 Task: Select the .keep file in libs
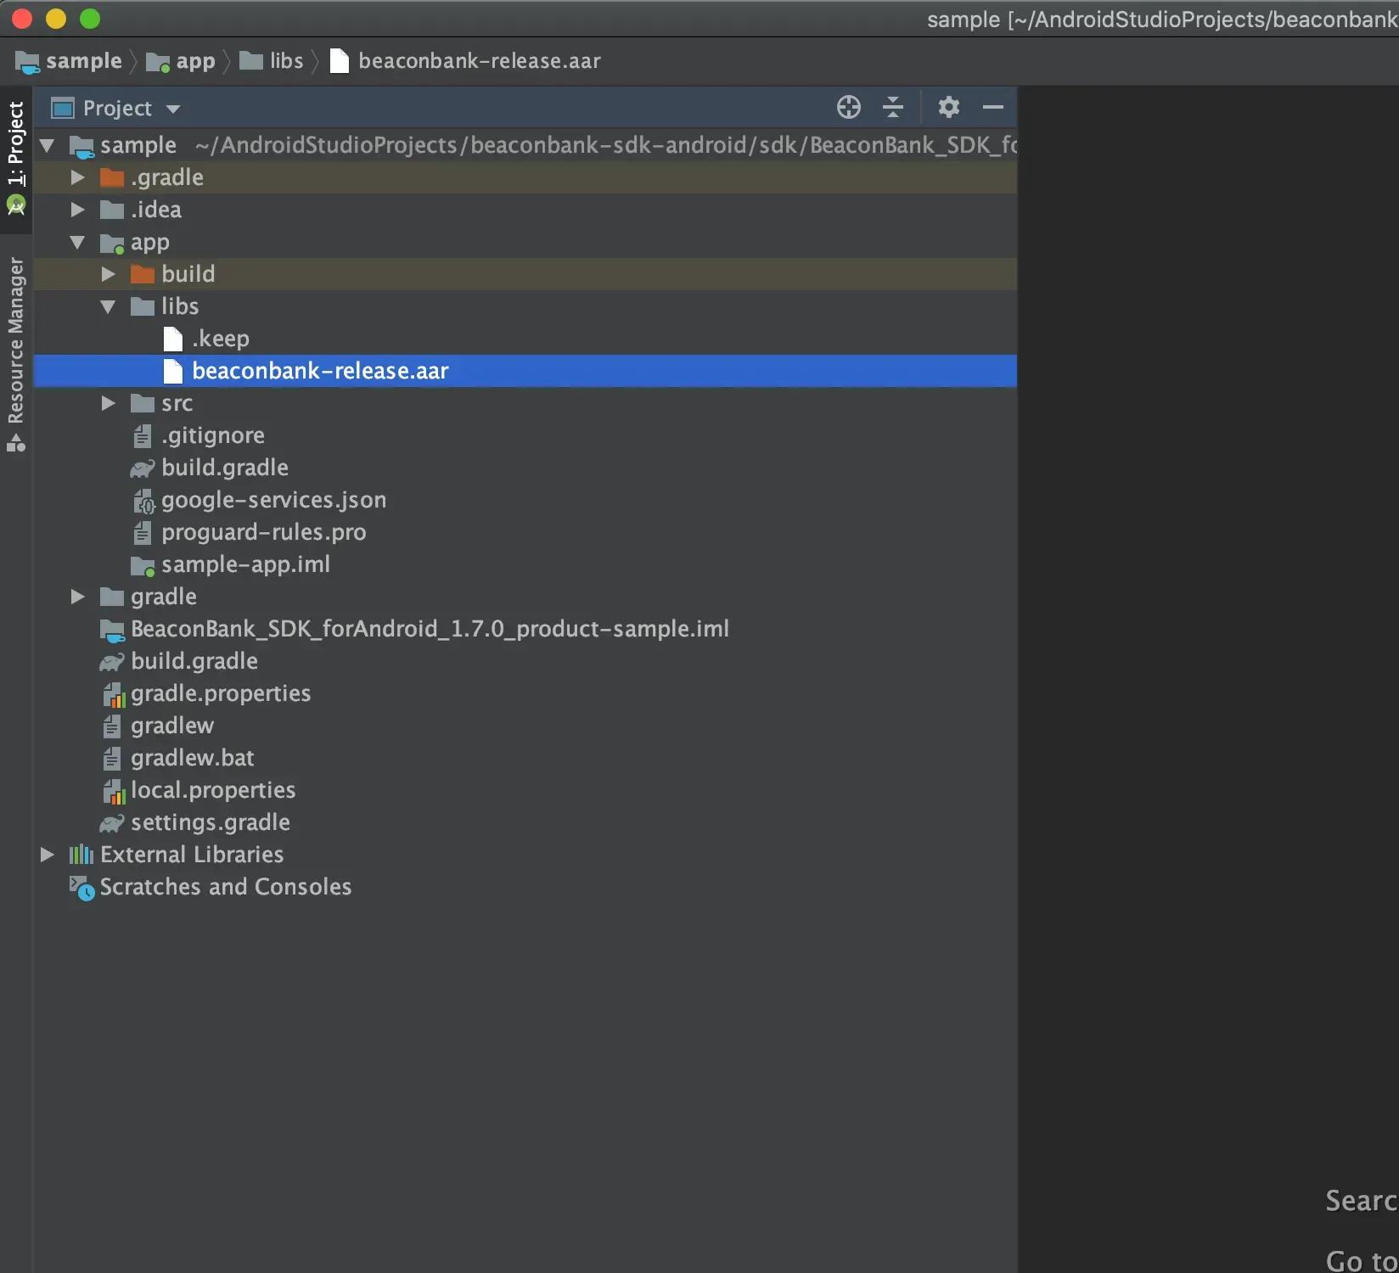pyautogui.click(x=219, y=338)
